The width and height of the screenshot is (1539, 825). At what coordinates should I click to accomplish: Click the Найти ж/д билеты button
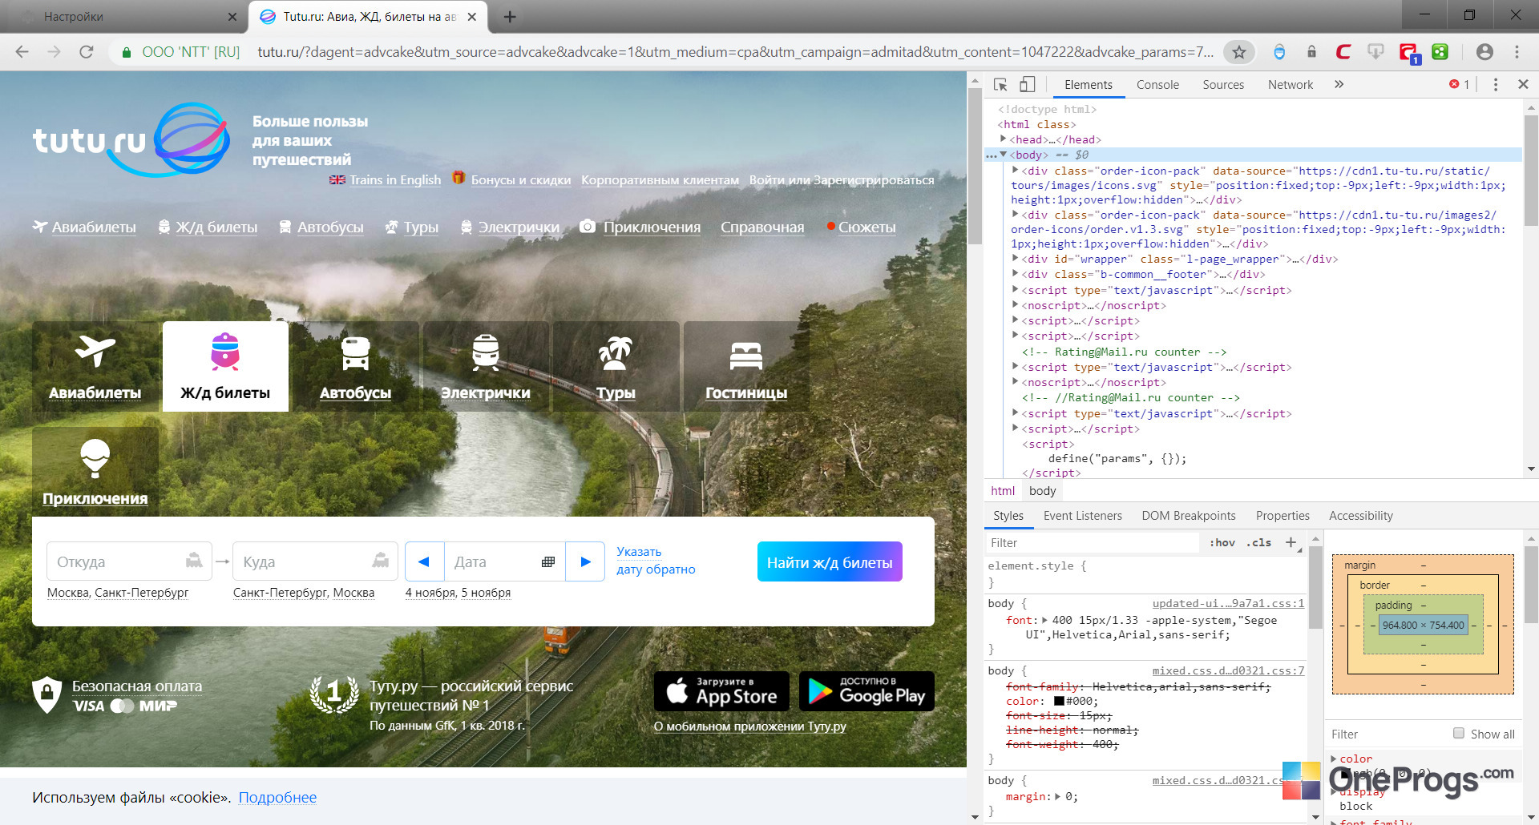tap(830, 561)
